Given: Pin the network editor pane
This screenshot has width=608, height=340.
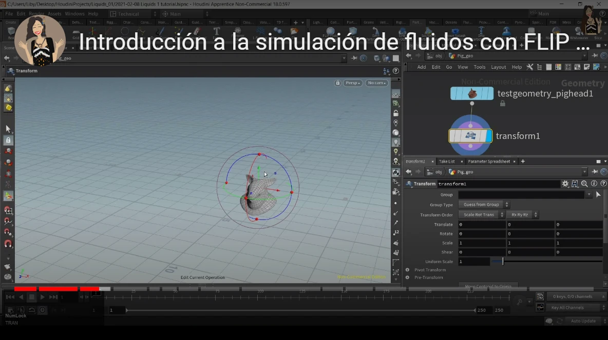Looking at the screenshot, I should click(x=595, y=56).
